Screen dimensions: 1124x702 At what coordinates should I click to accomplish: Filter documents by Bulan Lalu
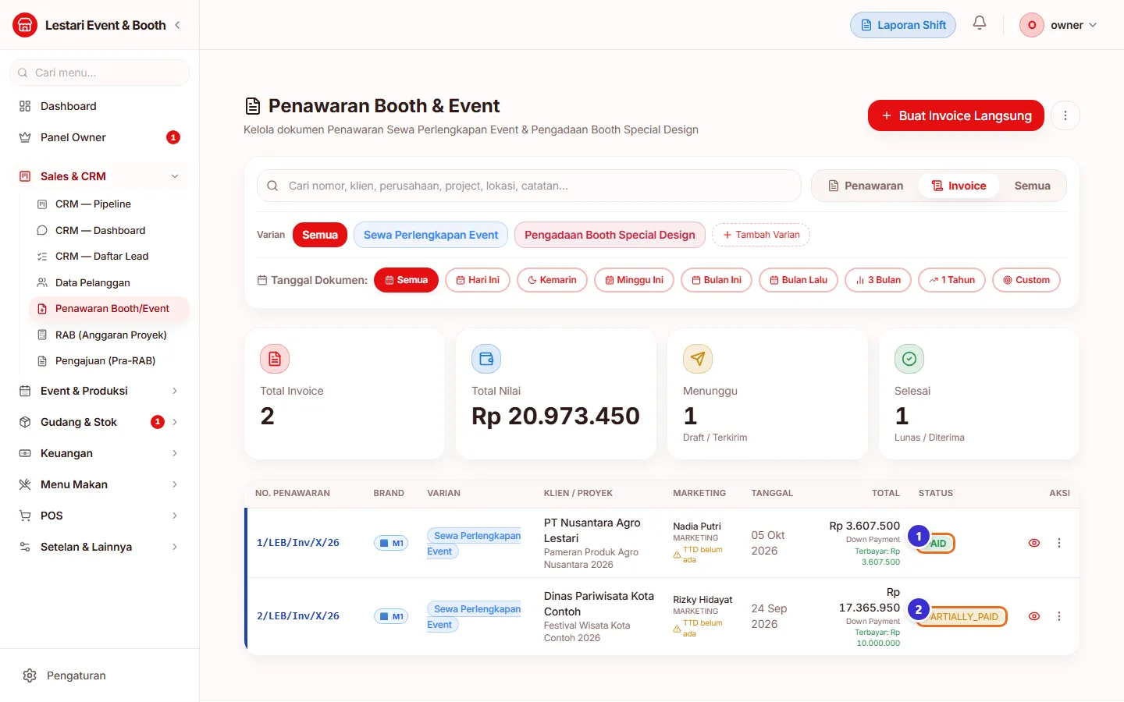click(x=799, y=280)
